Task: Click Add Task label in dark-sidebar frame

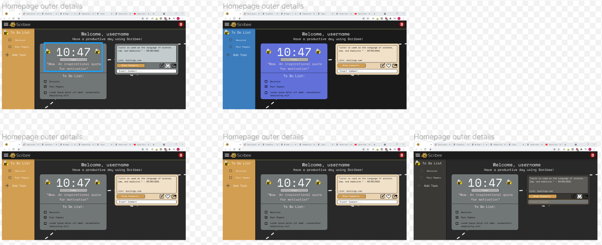Action: click(431, 186)
